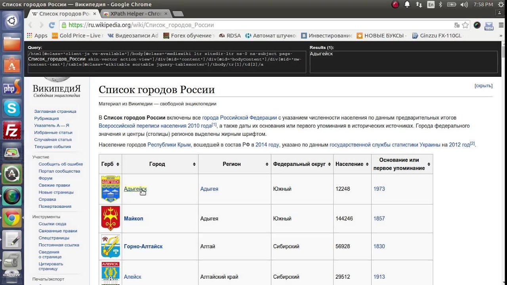
Task: Sort table by Население column
Action: (352, 164)
